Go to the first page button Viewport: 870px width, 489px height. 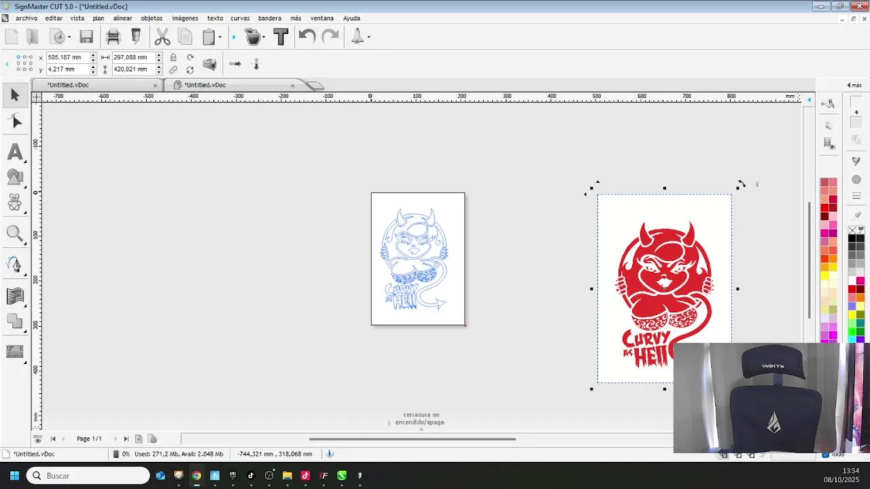(53, 439)
